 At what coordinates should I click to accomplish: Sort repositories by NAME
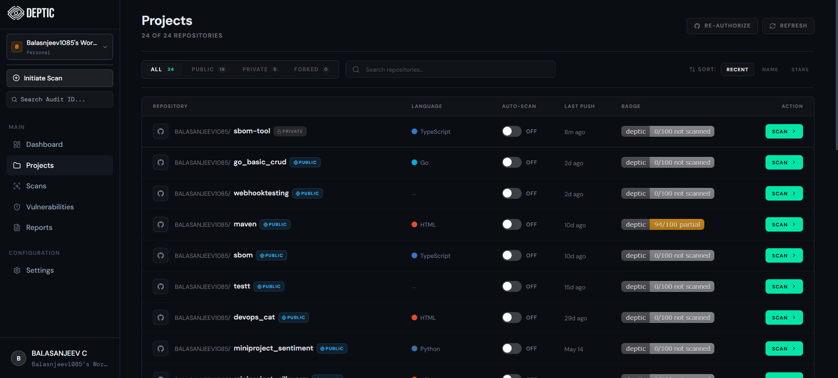click(770, 69)
